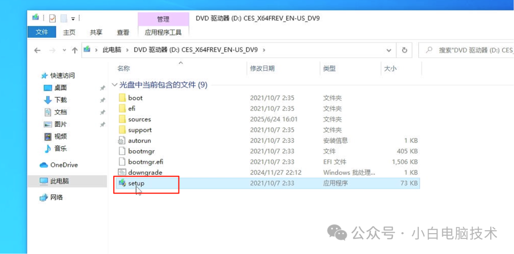The image size is (514, 254).
Task: Click the downgrade file name
Action: tap(145, 172)
